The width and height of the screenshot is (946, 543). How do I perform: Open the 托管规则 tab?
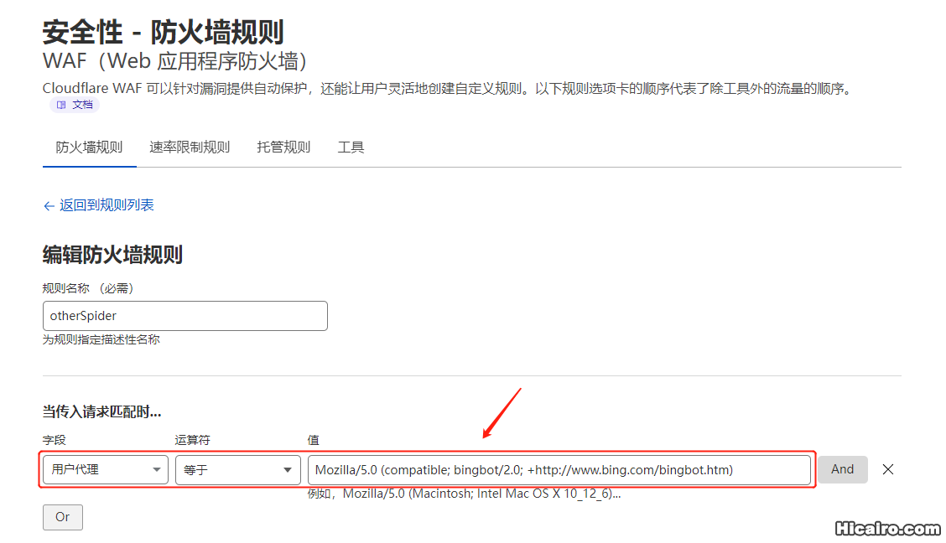coord(283,147)
